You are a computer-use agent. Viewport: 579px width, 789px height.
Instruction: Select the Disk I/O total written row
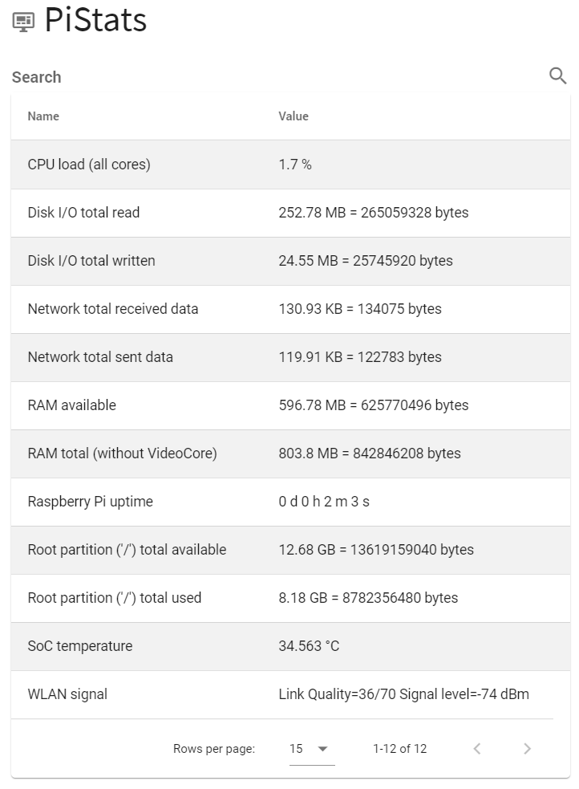click(290, 261)
